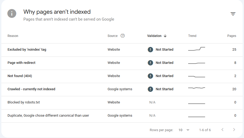Sort by the Pages column header
Screen dimensions: 244x138
tap(232, 36)
